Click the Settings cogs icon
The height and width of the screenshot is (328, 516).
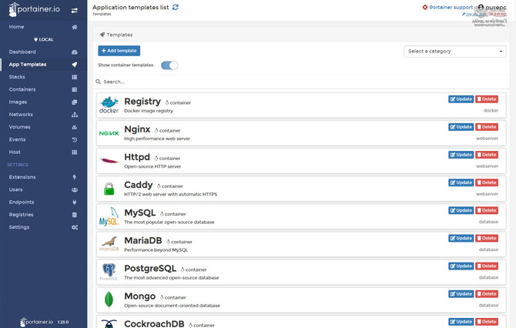pyautogui.click(x=75, y=227)
